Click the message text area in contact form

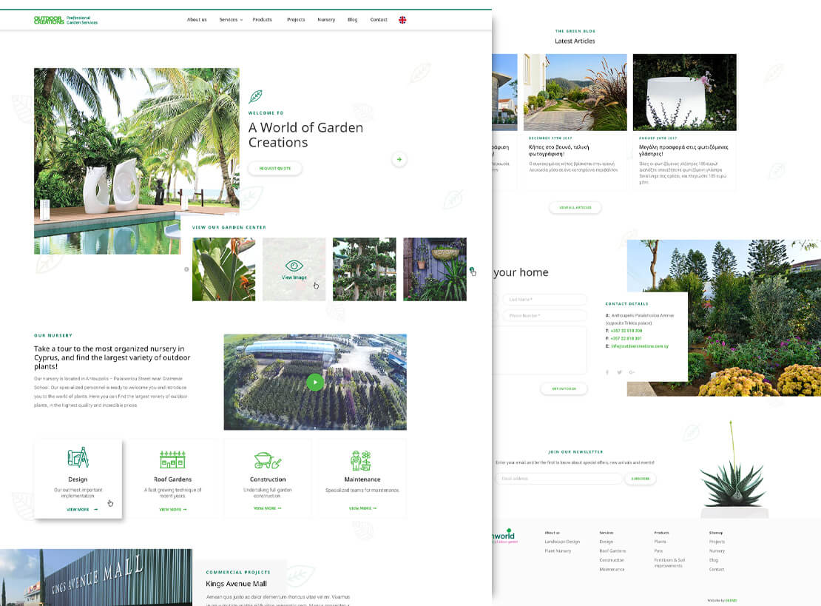coord(539,350)
